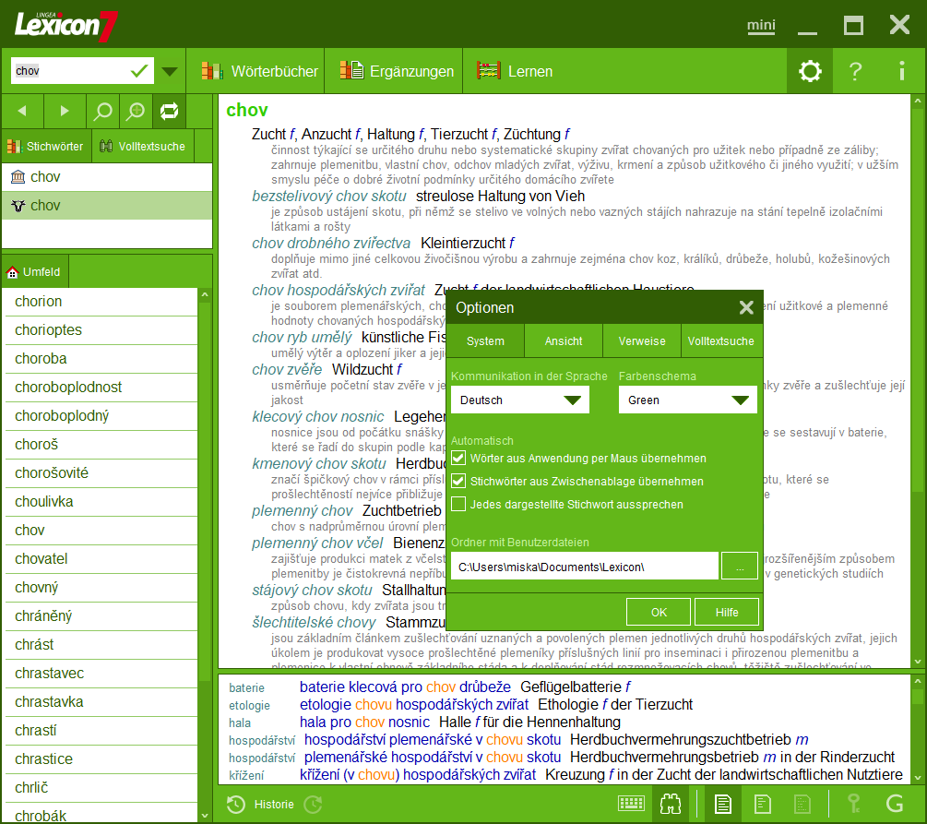Select the Stichwörter tab
The image size is (927, 824).
point(47,146)
